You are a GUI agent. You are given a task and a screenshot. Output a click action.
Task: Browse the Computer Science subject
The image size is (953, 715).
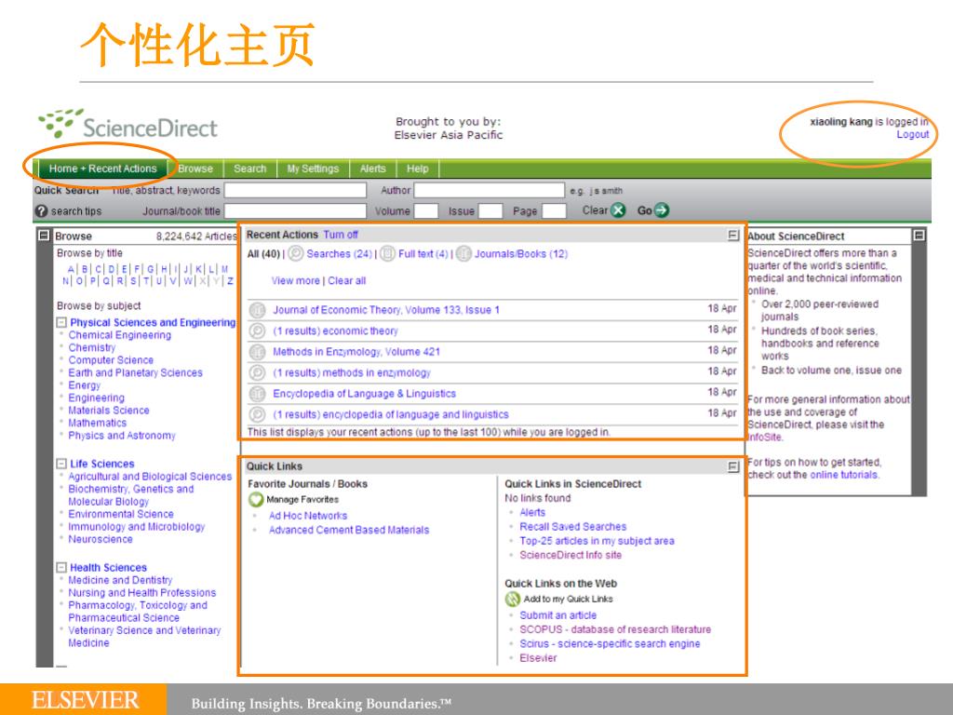111,360
